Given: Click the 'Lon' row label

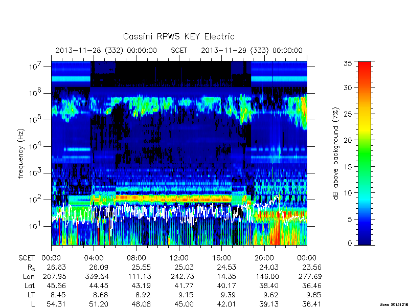Looking at the screenshot, I should (x=29, y=276).
